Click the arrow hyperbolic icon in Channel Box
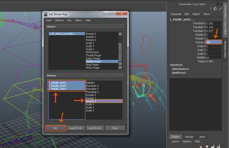 click(x=220, y=9)
